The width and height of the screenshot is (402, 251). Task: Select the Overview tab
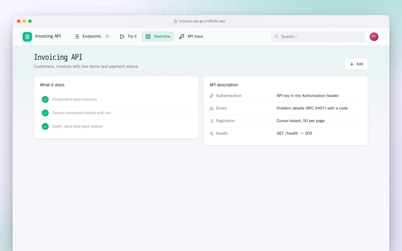point(158,36)
